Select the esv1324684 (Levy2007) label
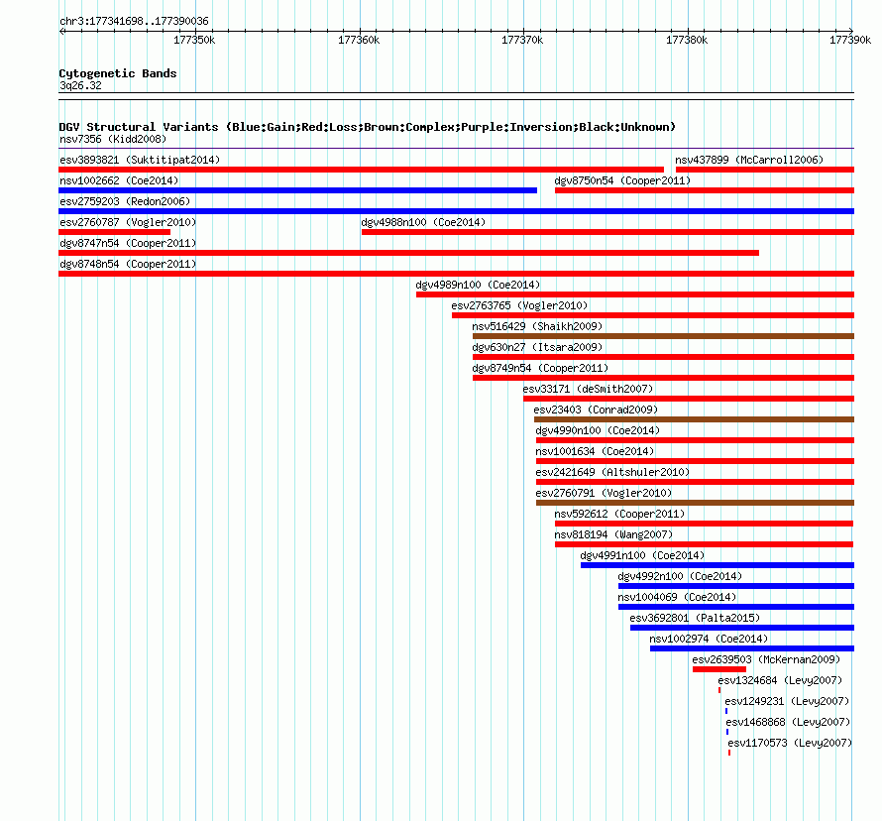Screen dimensions: 882x821 780,680
